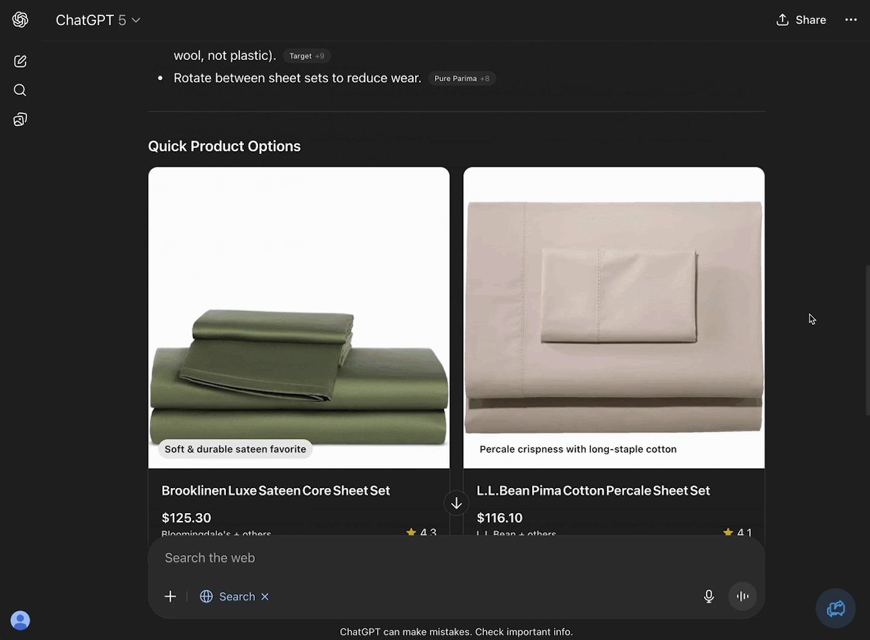Expand the ChatGPT 5 model selector
Viewport: 870px width, 640px height.
(x=98, y=20)
